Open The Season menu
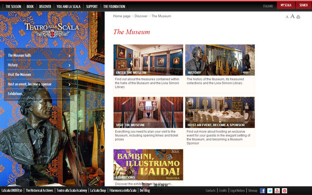This screenshot has height=195, width=312. (13, 6)
